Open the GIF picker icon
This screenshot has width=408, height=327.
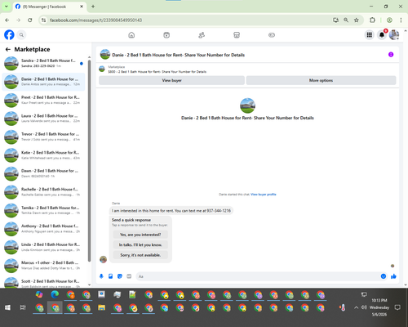(x=129, y=276)
